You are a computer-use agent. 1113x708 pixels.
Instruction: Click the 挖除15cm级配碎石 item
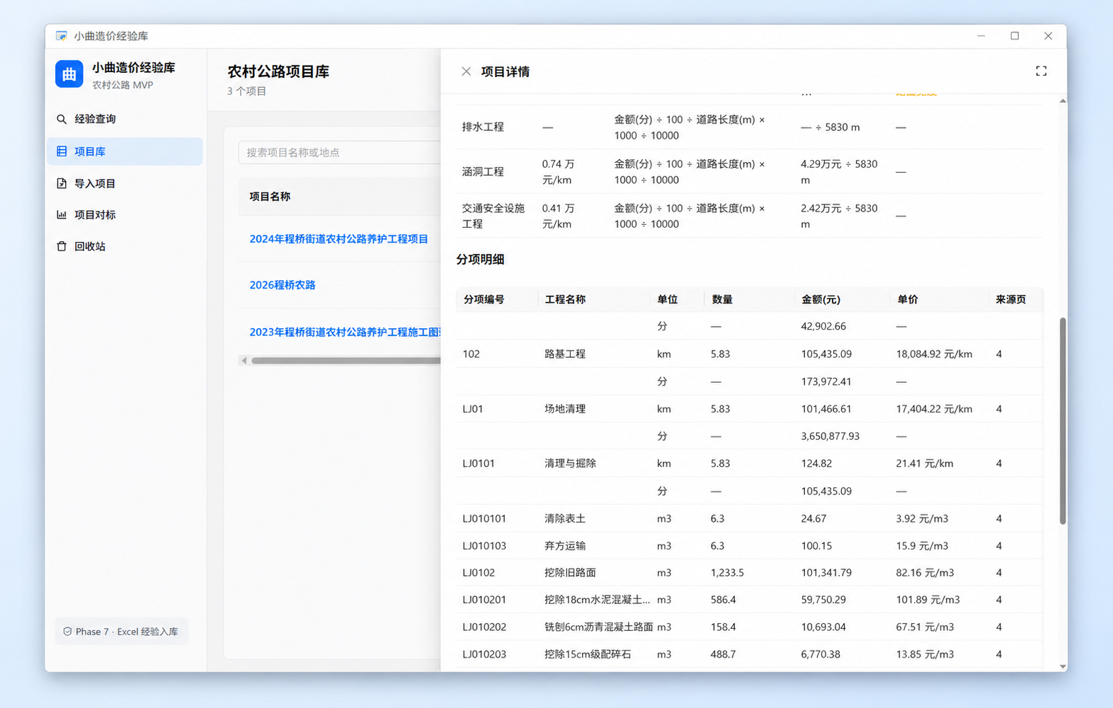pyautogui.click(x=588, y=654)
